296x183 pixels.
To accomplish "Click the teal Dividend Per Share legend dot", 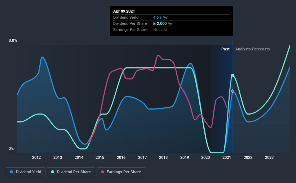I will coord(53,172).
